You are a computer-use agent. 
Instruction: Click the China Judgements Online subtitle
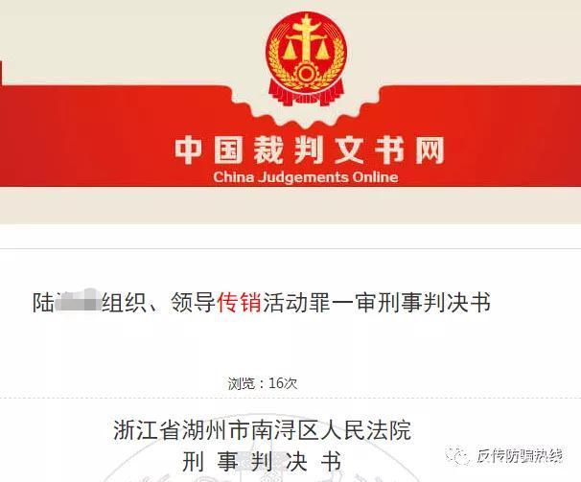[x=306, y=176]
